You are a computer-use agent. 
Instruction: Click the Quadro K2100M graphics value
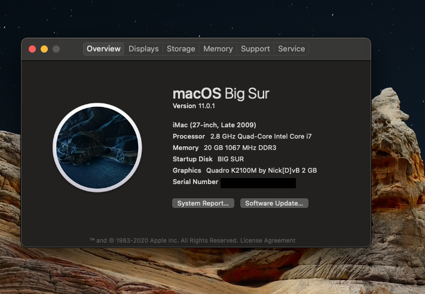[x=262, y=170]
